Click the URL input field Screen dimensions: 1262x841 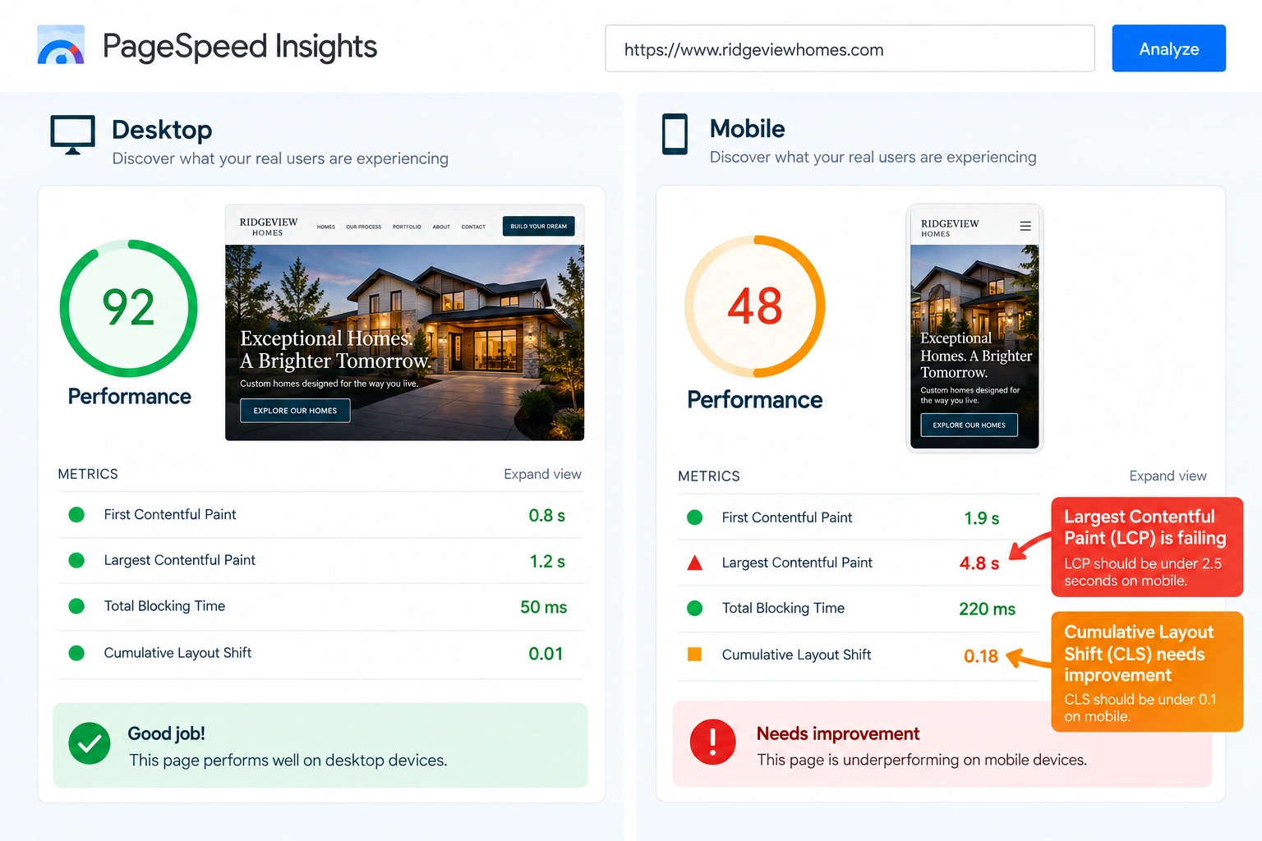tap(850, 48)
